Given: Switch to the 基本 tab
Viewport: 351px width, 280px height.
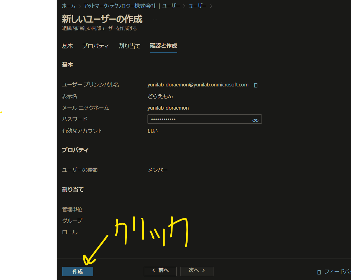Looking at the screenshot, I should (x=67, y=46).
